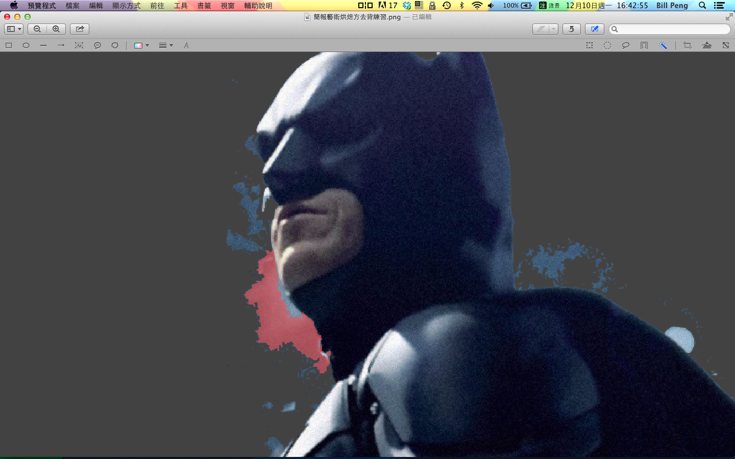The image size is (735, 459).
Task: Open the 檔案 menu
Action: [x=72, y=6]
